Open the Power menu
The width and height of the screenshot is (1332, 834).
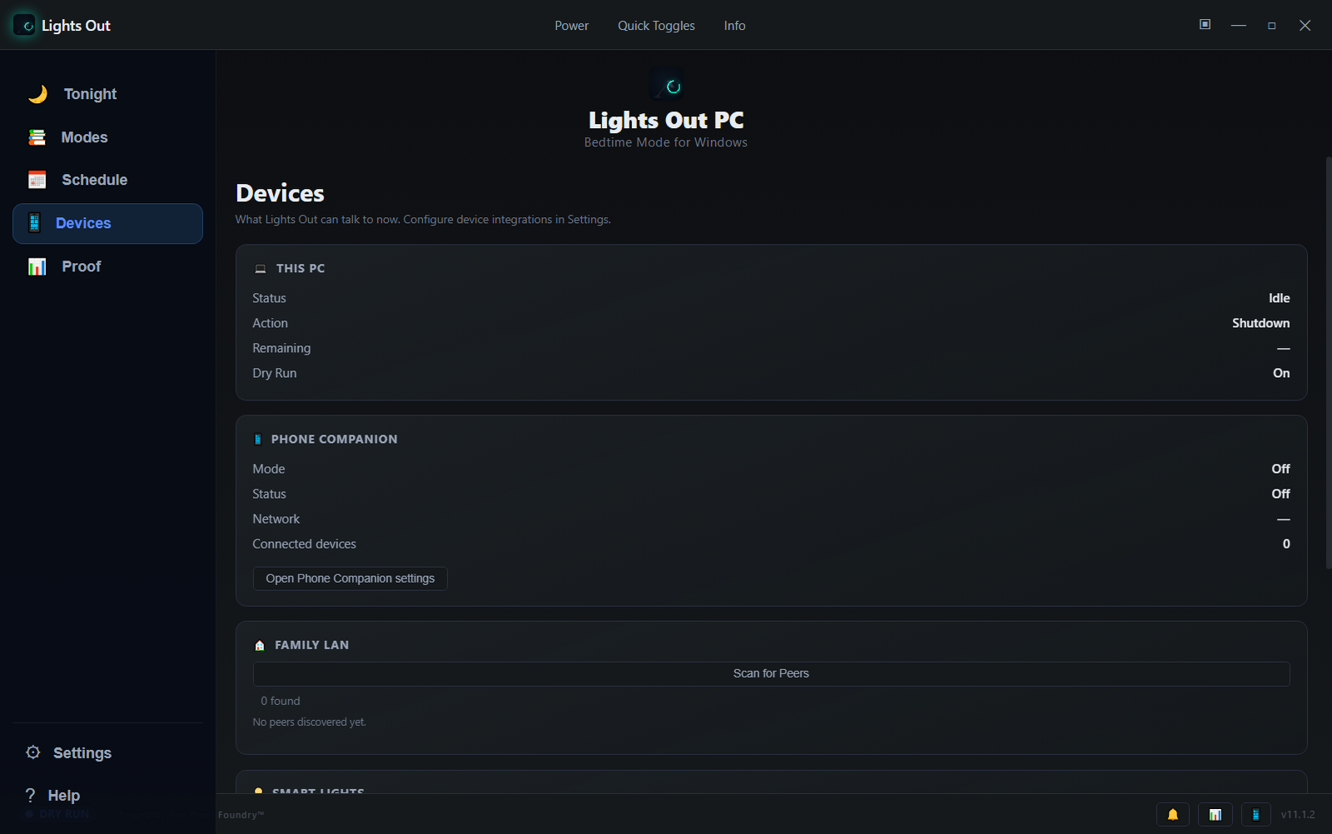(572, 26)
